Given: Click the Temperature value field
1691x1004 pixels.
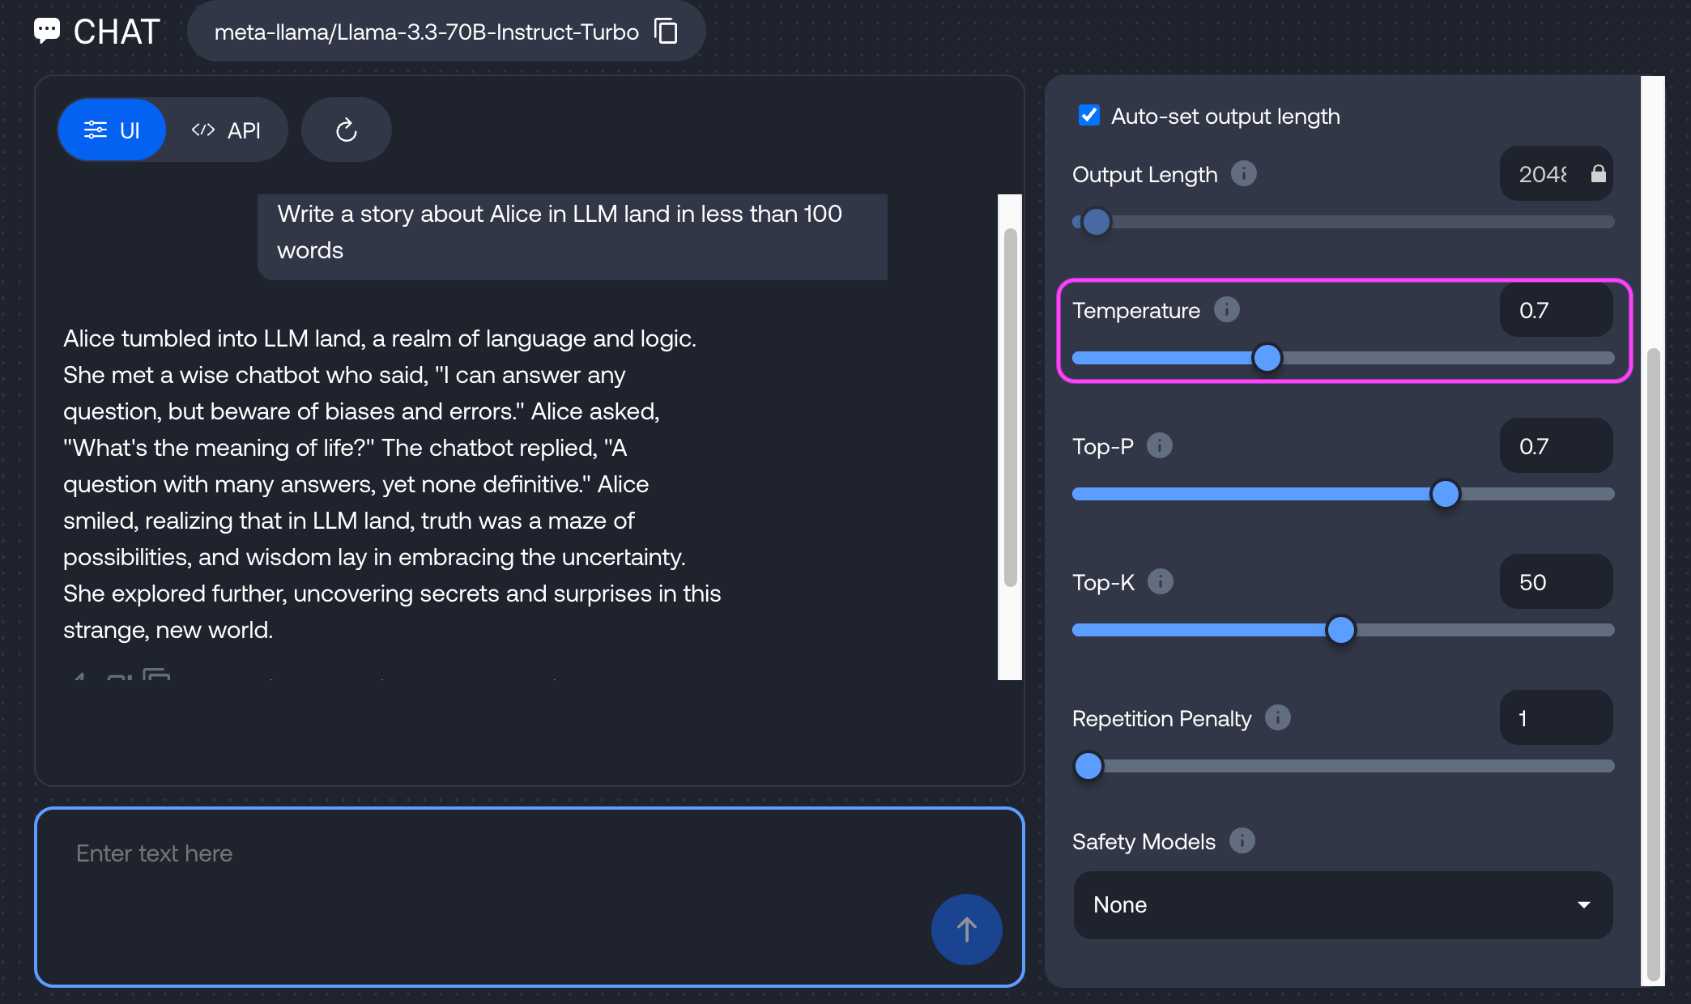Looking at the screenshot, I should [x=1555, y=310].
